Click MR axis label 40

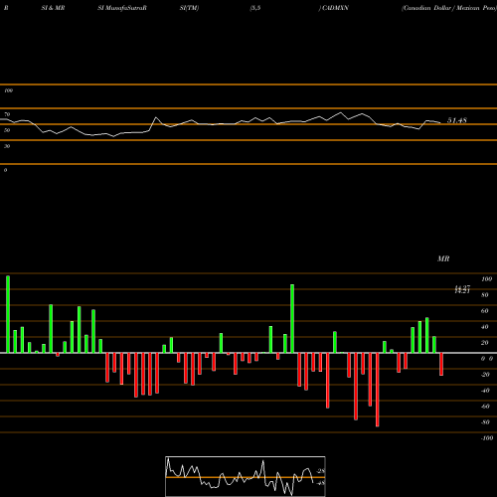[485, 327]
